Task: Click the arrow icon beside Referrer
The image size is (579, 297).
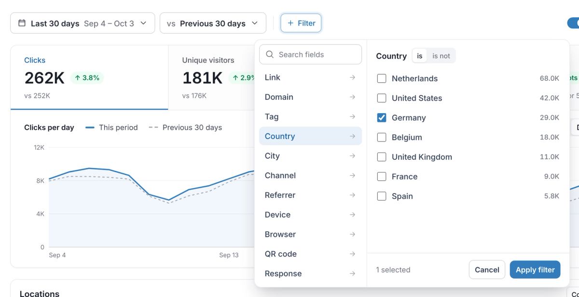Action: tap(353, 195)
